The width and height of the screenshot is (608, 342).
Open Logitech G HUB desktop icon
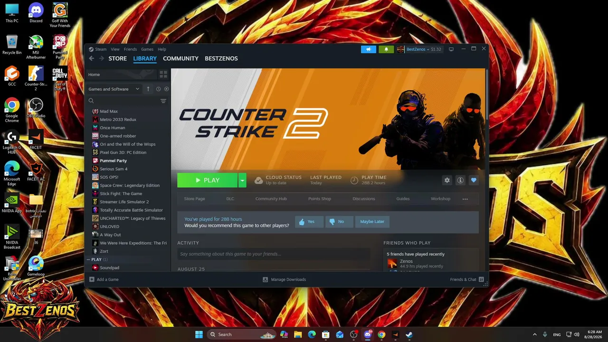pos(12,142)
